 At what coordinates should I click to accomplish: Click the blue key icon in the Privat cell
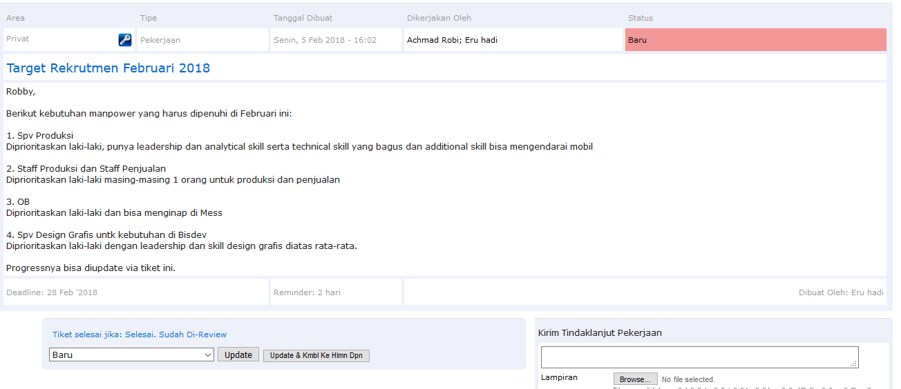click(x=124, y=40)
